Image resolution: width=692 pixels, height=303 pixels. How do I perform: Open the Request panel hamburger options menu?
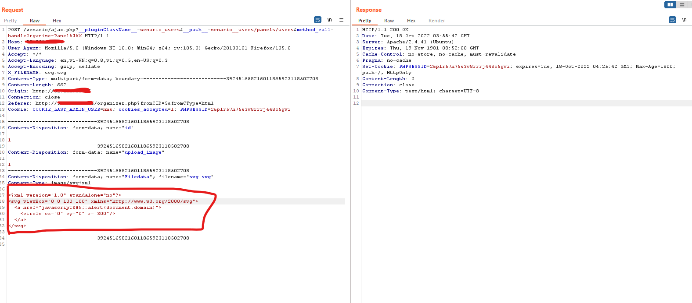(x=341, y=20)
